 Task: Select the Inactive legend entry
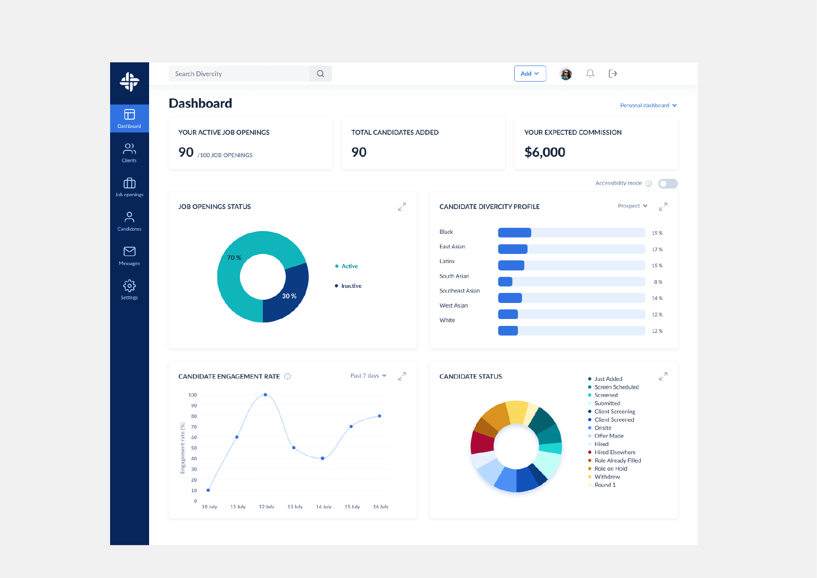point(348,286)
